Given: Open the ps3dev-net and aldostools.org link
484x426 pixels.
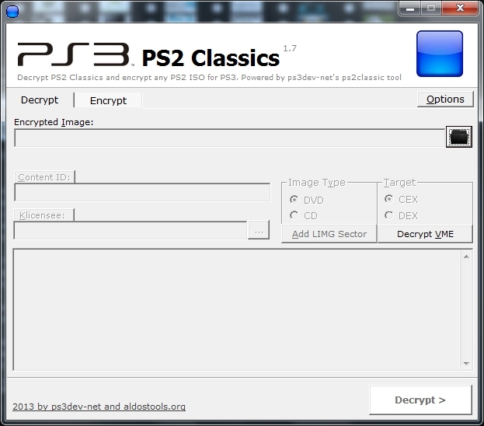Looking at the screenshot, I should 99,407.
